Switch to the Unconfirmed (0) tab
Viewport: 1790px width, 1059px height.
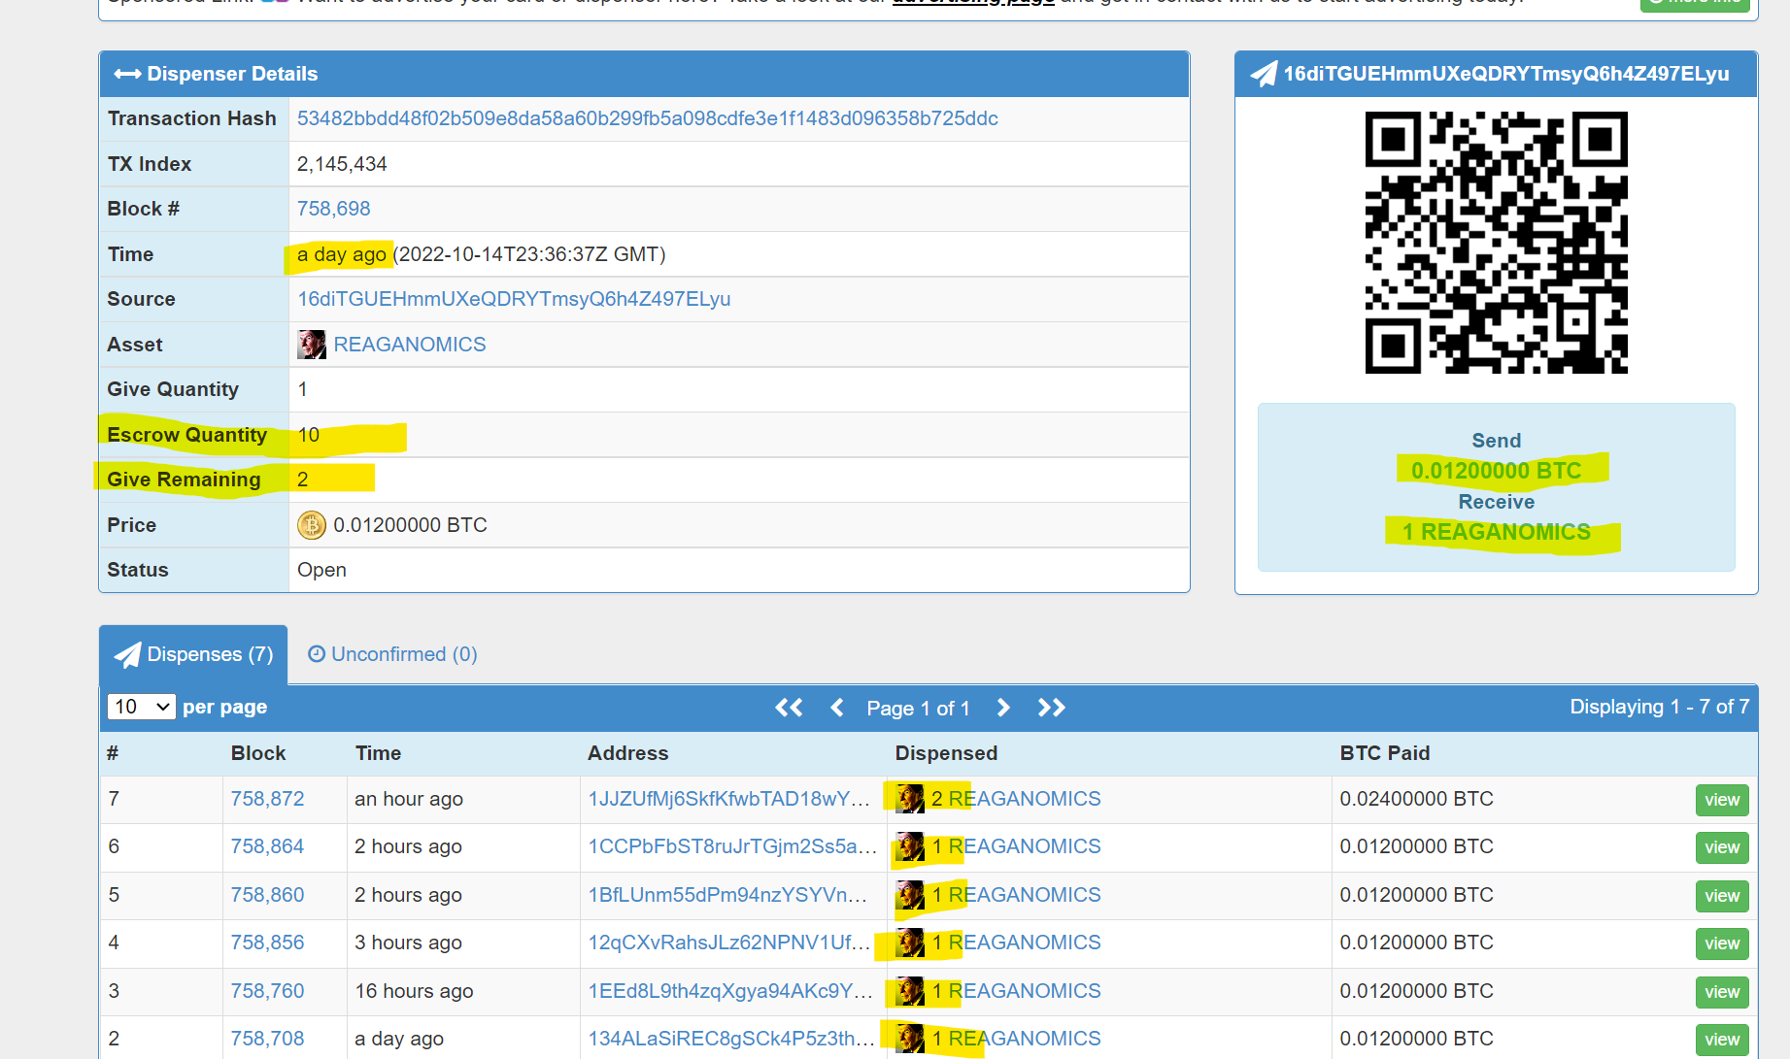392,654
